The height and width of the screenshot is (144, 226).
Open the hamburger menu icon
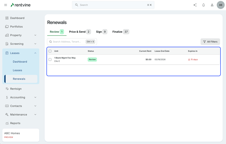(x=5, y=5)
